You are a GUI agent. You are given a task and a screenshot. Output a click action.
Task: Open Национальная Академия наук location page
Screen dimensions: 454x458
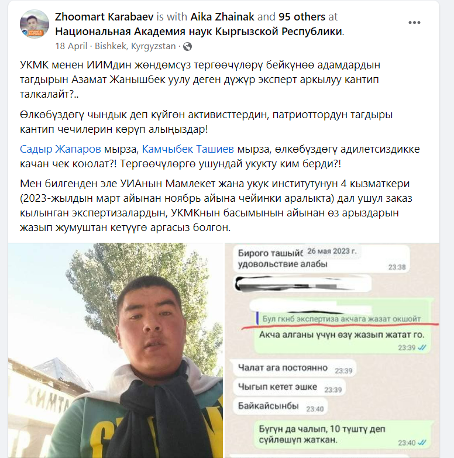pyautogui.click(x=199, y=31)
